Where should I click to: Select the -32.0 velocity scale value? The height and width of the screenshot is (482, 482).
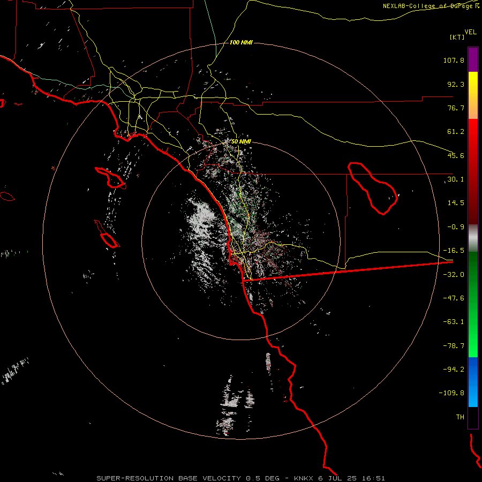454,275
